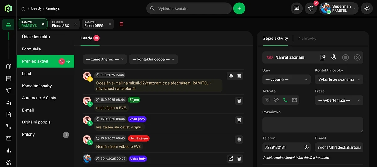Click the green add contact plus button
The width and height of the screenshot is (377, 167).
239,8
